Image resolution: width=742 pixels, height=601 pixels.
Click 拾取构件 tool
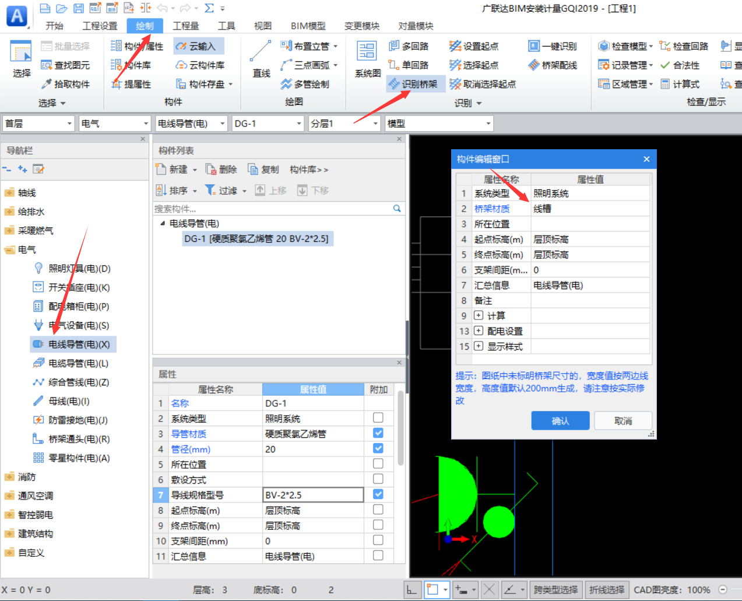pyautogui.click(x=65, y=84)
